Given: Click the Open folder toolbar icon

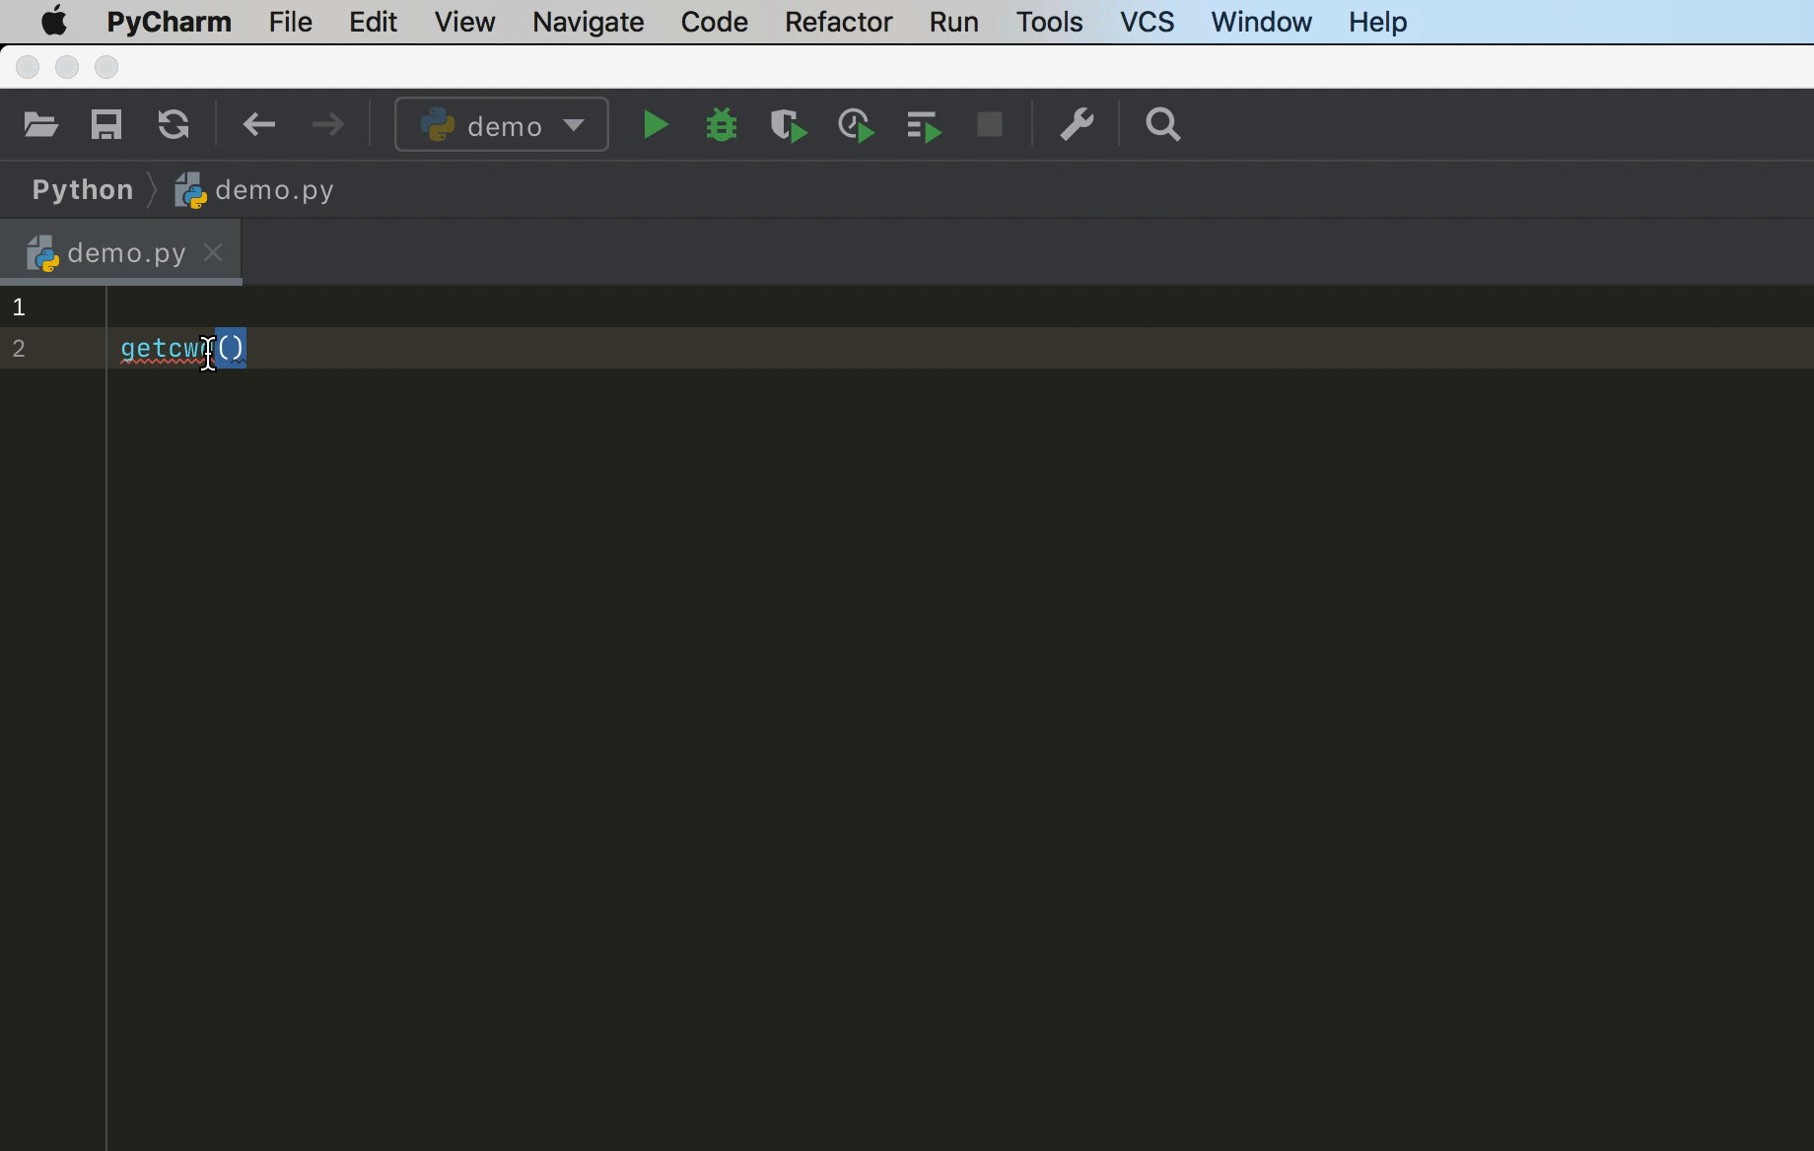Looking at the screenshot, I should coord(41,125).
